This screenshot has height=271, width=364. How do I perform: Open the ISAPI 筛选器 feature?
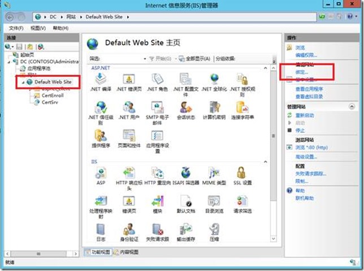pos(186,176)
